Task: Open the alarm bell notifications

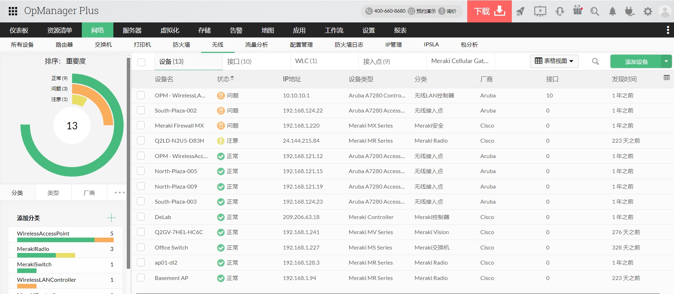Action: click(x=613, y=11)
